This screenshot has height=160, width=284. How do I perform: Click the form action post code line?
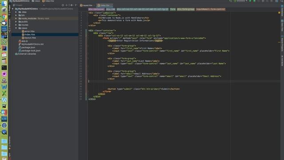(154, 38)
